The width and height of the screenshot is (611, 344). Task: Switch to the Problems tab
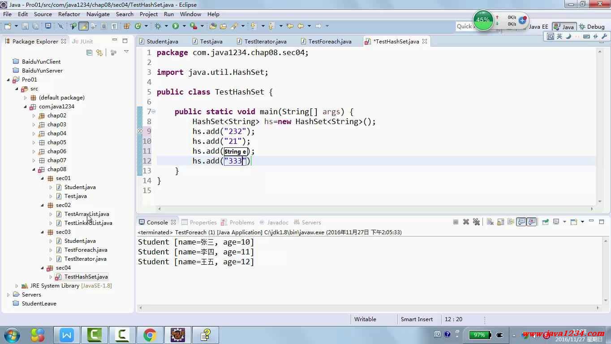point(237,222)
